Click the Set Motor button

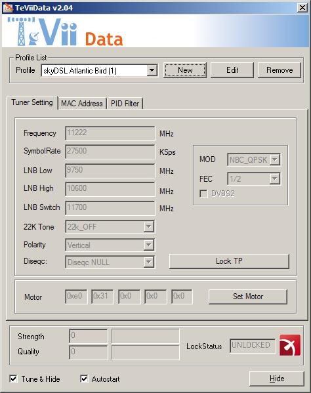tap(248, 297)
